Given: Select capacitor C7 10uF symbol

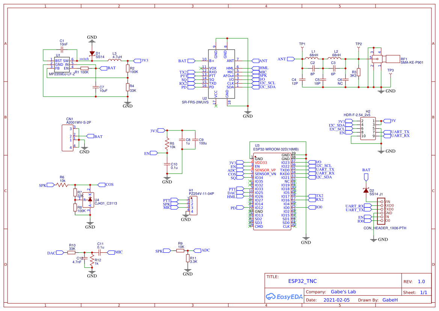Looking at the screenshot, I should (x=96, y=87).
